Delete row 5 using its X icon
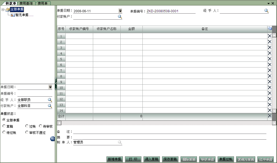 269,59
